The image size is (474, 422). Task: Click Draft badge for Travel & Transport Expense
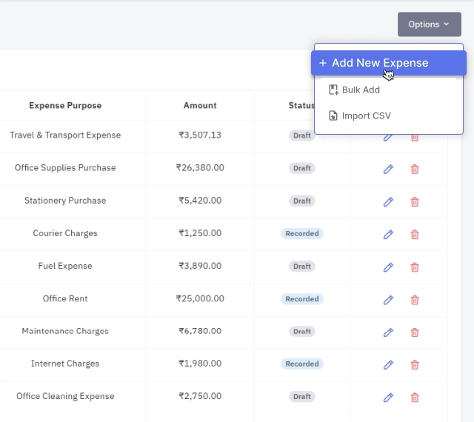[302, 135]
